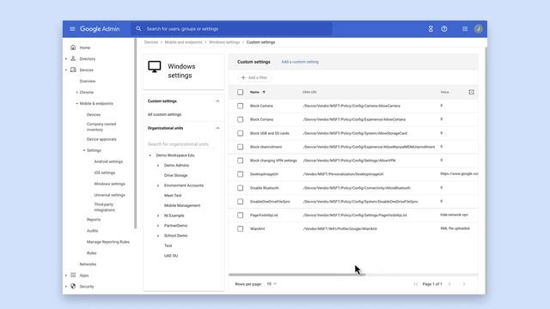The width and height of the screenshot is (550, 309).
Task: Collapse the Demo Workspace Edu tree node
Action: (x=150, y=155)
